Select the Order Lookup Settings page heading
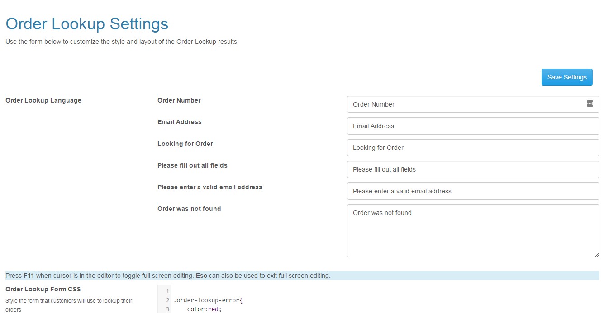The width and height of the screenshot is (604, 313). point(87,23)
